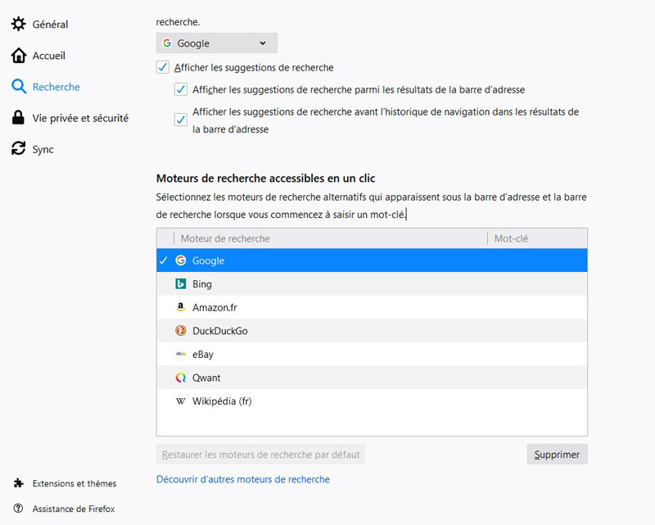Click the Mot-clé column header
This screenshot has height=525, width=655.
pos(537,238)
